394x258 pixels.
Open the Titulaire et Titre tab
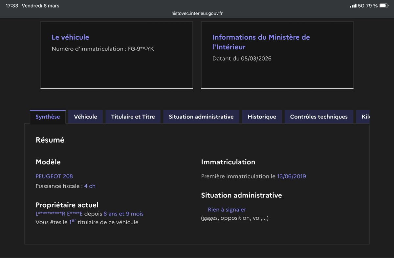click(x=133, y=117)
